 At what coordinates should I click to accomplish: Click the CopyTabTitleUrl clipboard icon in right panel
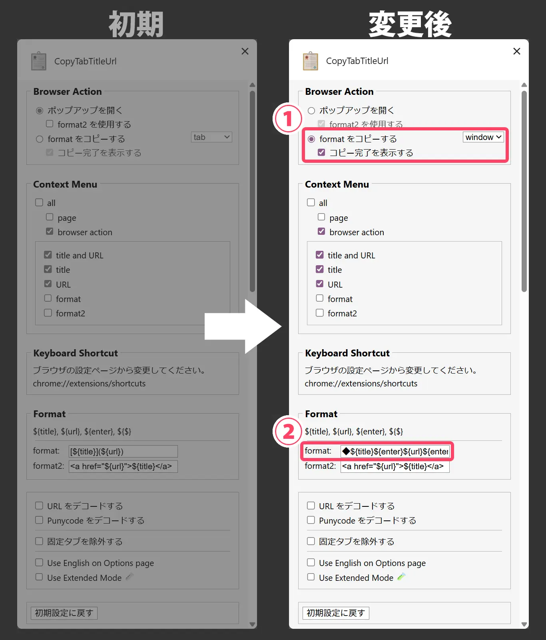click(x=310, y=61)
